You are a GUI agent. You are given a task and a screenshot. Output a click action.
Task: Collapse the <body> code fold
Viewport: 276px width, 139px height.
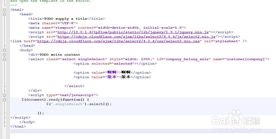tap(5, 50)
